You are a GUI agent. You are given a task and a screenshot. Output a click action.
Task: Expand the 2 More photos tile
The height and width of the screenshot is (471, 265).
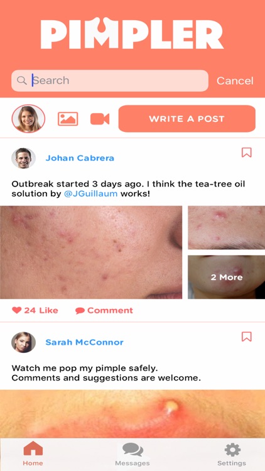pos(227,277)
